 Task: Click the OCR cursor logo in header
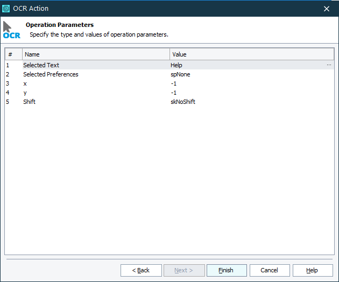click(x=11, y=30)
